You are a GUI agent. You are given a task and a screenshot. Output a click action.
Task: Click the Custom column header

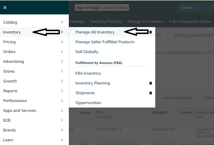pos(186,112)
